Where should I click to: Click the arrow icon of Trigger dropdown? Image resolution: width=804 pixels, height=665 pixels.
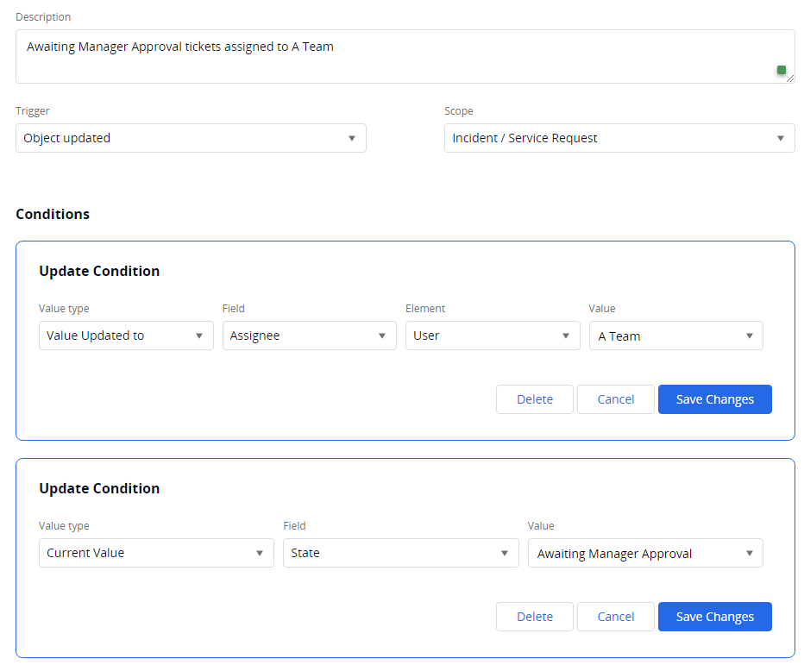coord(351,138)
